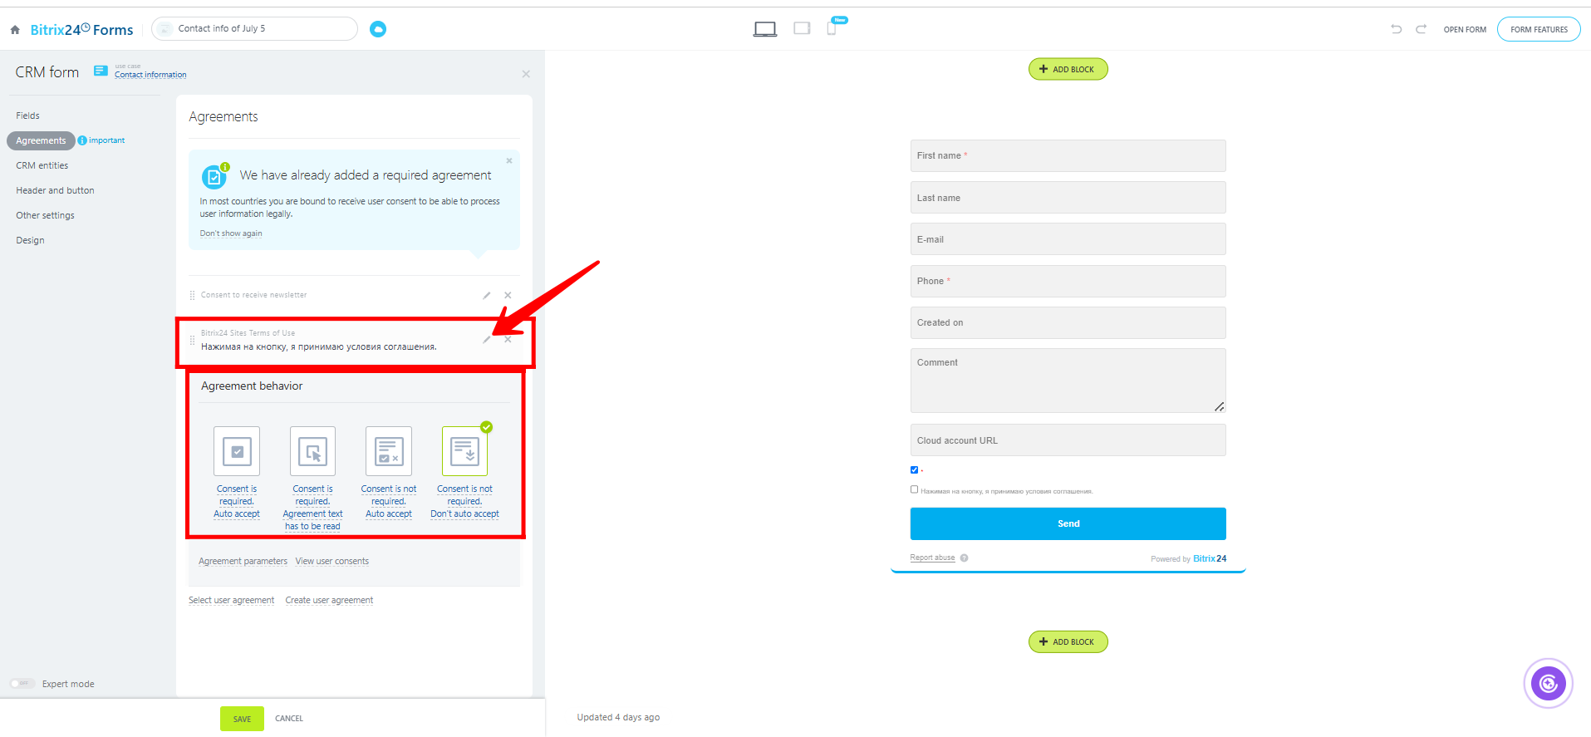This screenshot has width=1591, height=737.
Task: Grab drag handle of newsletter consent row
Action: pos(193,295)
